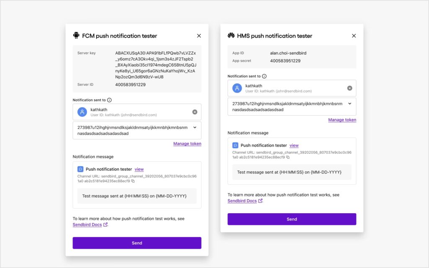
Task: Click kathkath user avatar in HMS tester
Action: tap(238, 88)
